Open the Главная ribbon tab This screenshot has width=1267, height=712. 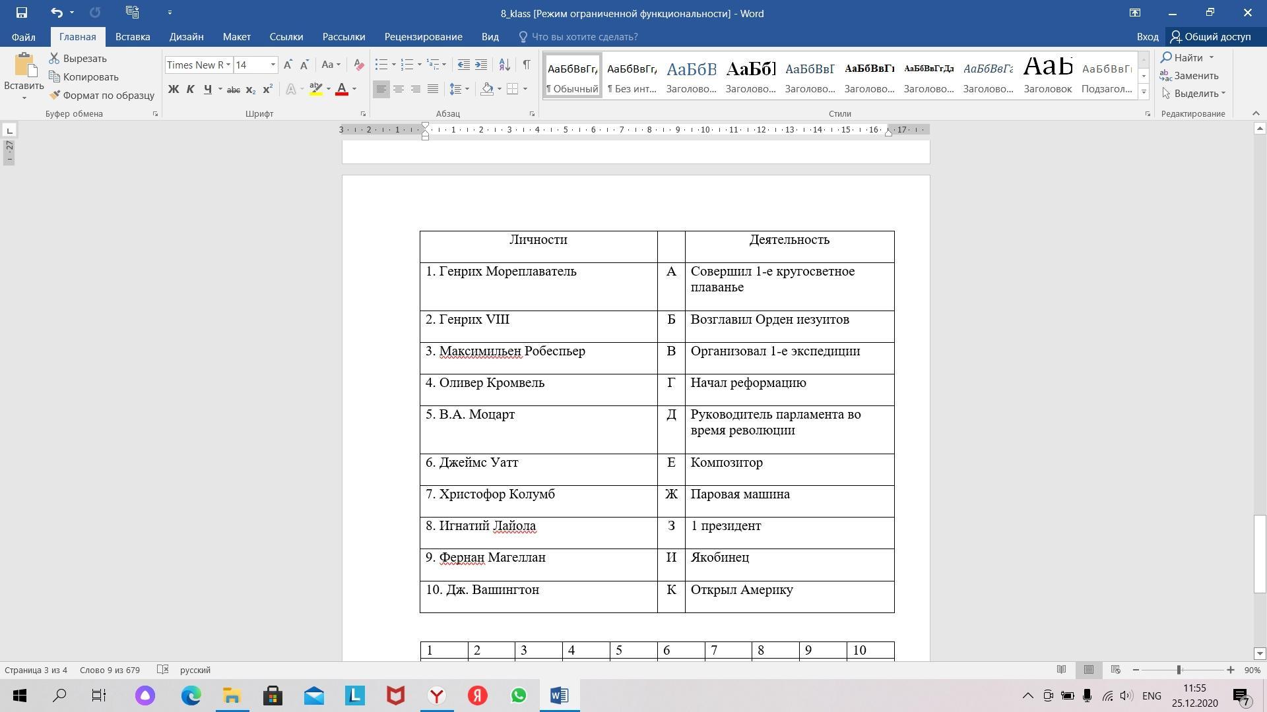click(77, 36)
